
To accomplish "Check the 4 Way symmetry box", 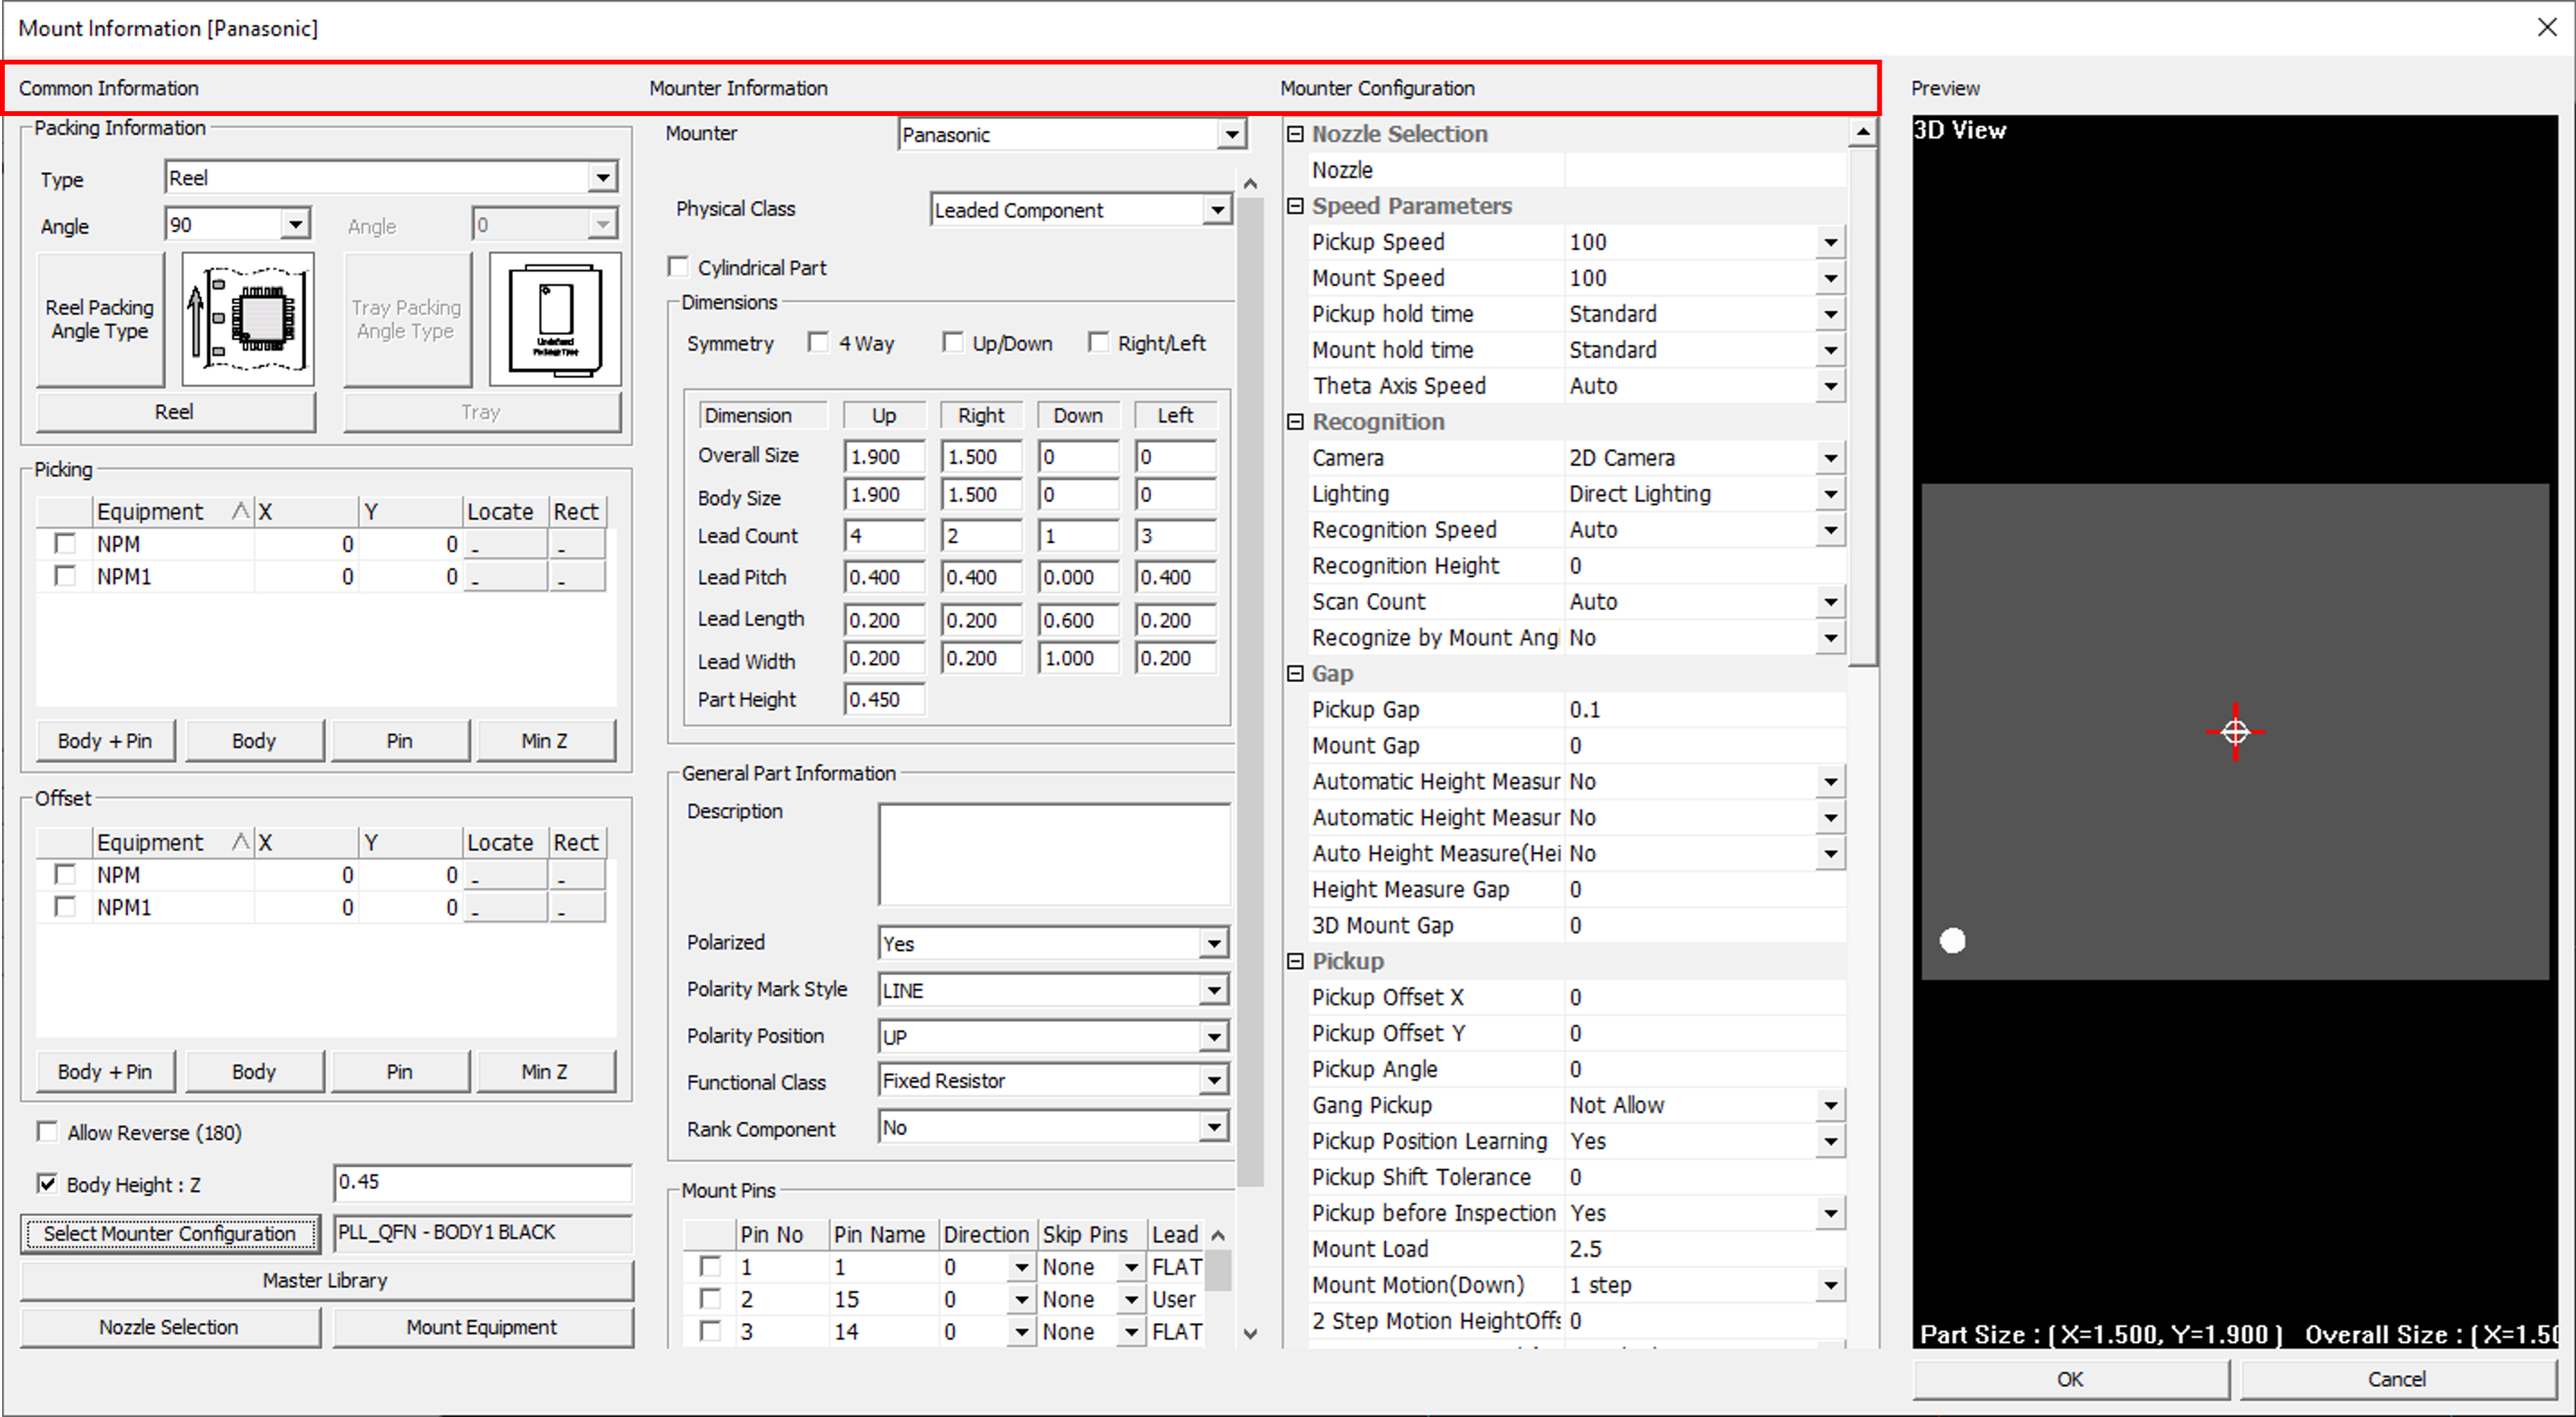I will pos(819,343).
